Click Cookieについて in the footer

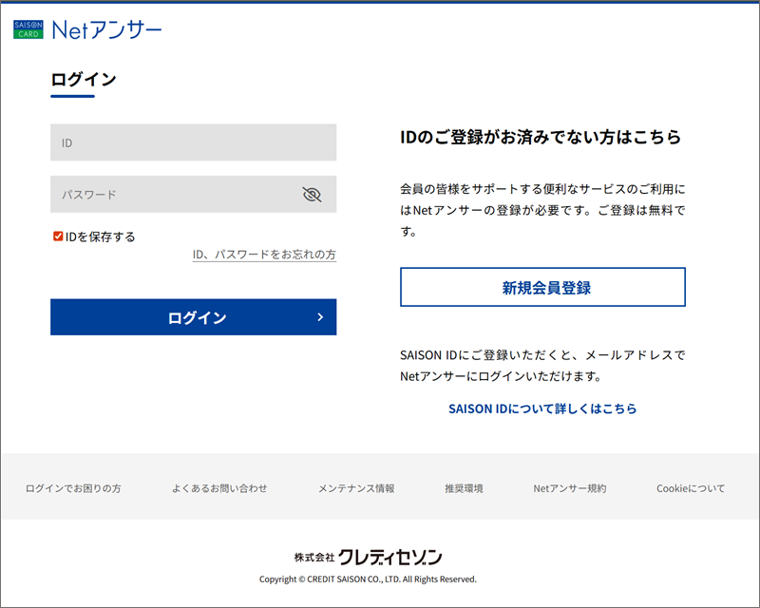tap(691, 488)
